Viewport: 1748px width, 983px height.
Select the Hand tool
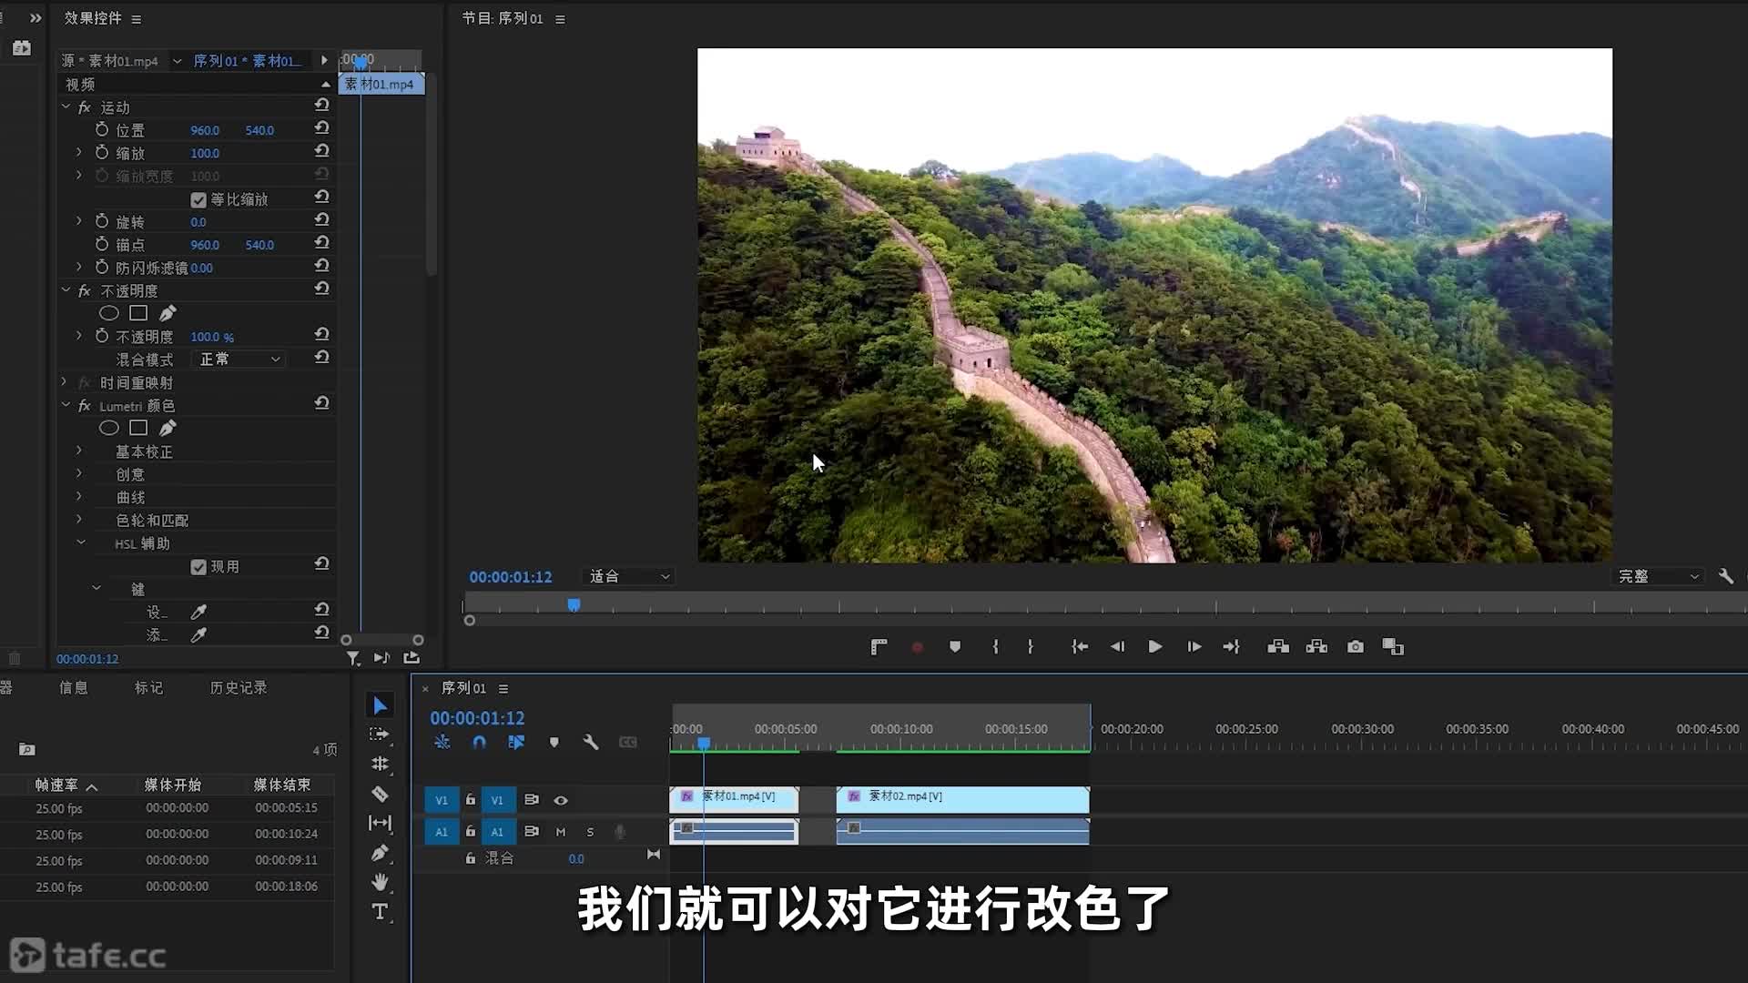(380, 882)
